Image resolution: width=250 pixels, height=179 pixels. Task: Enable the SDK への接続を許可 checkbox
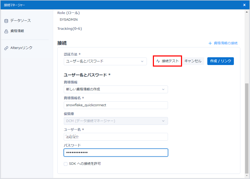point(66,164)
